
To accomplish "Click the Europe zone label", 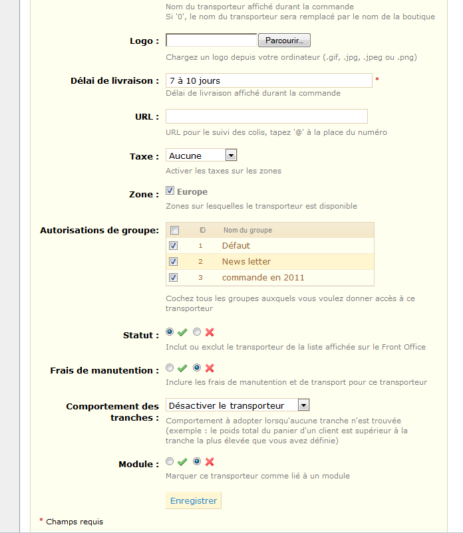I will click(x=192, y=191).
